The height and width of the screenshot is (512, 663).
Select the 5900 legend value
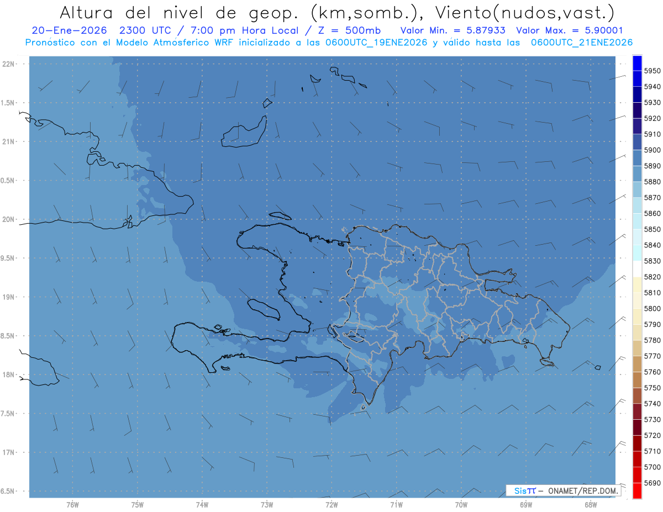pyautogui.click(x=652, y=150)
